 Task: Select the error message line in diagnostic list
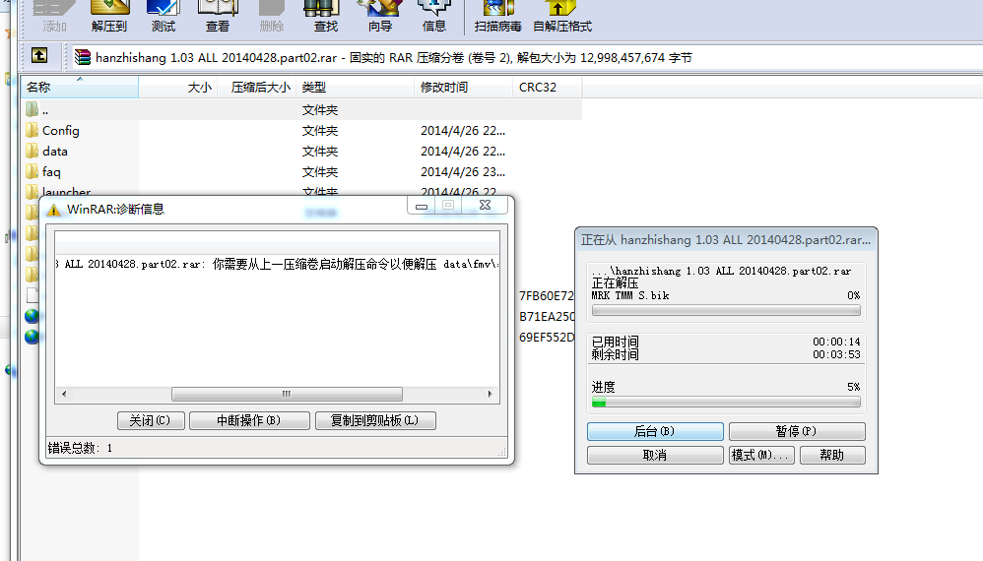(x=277, y=264)
